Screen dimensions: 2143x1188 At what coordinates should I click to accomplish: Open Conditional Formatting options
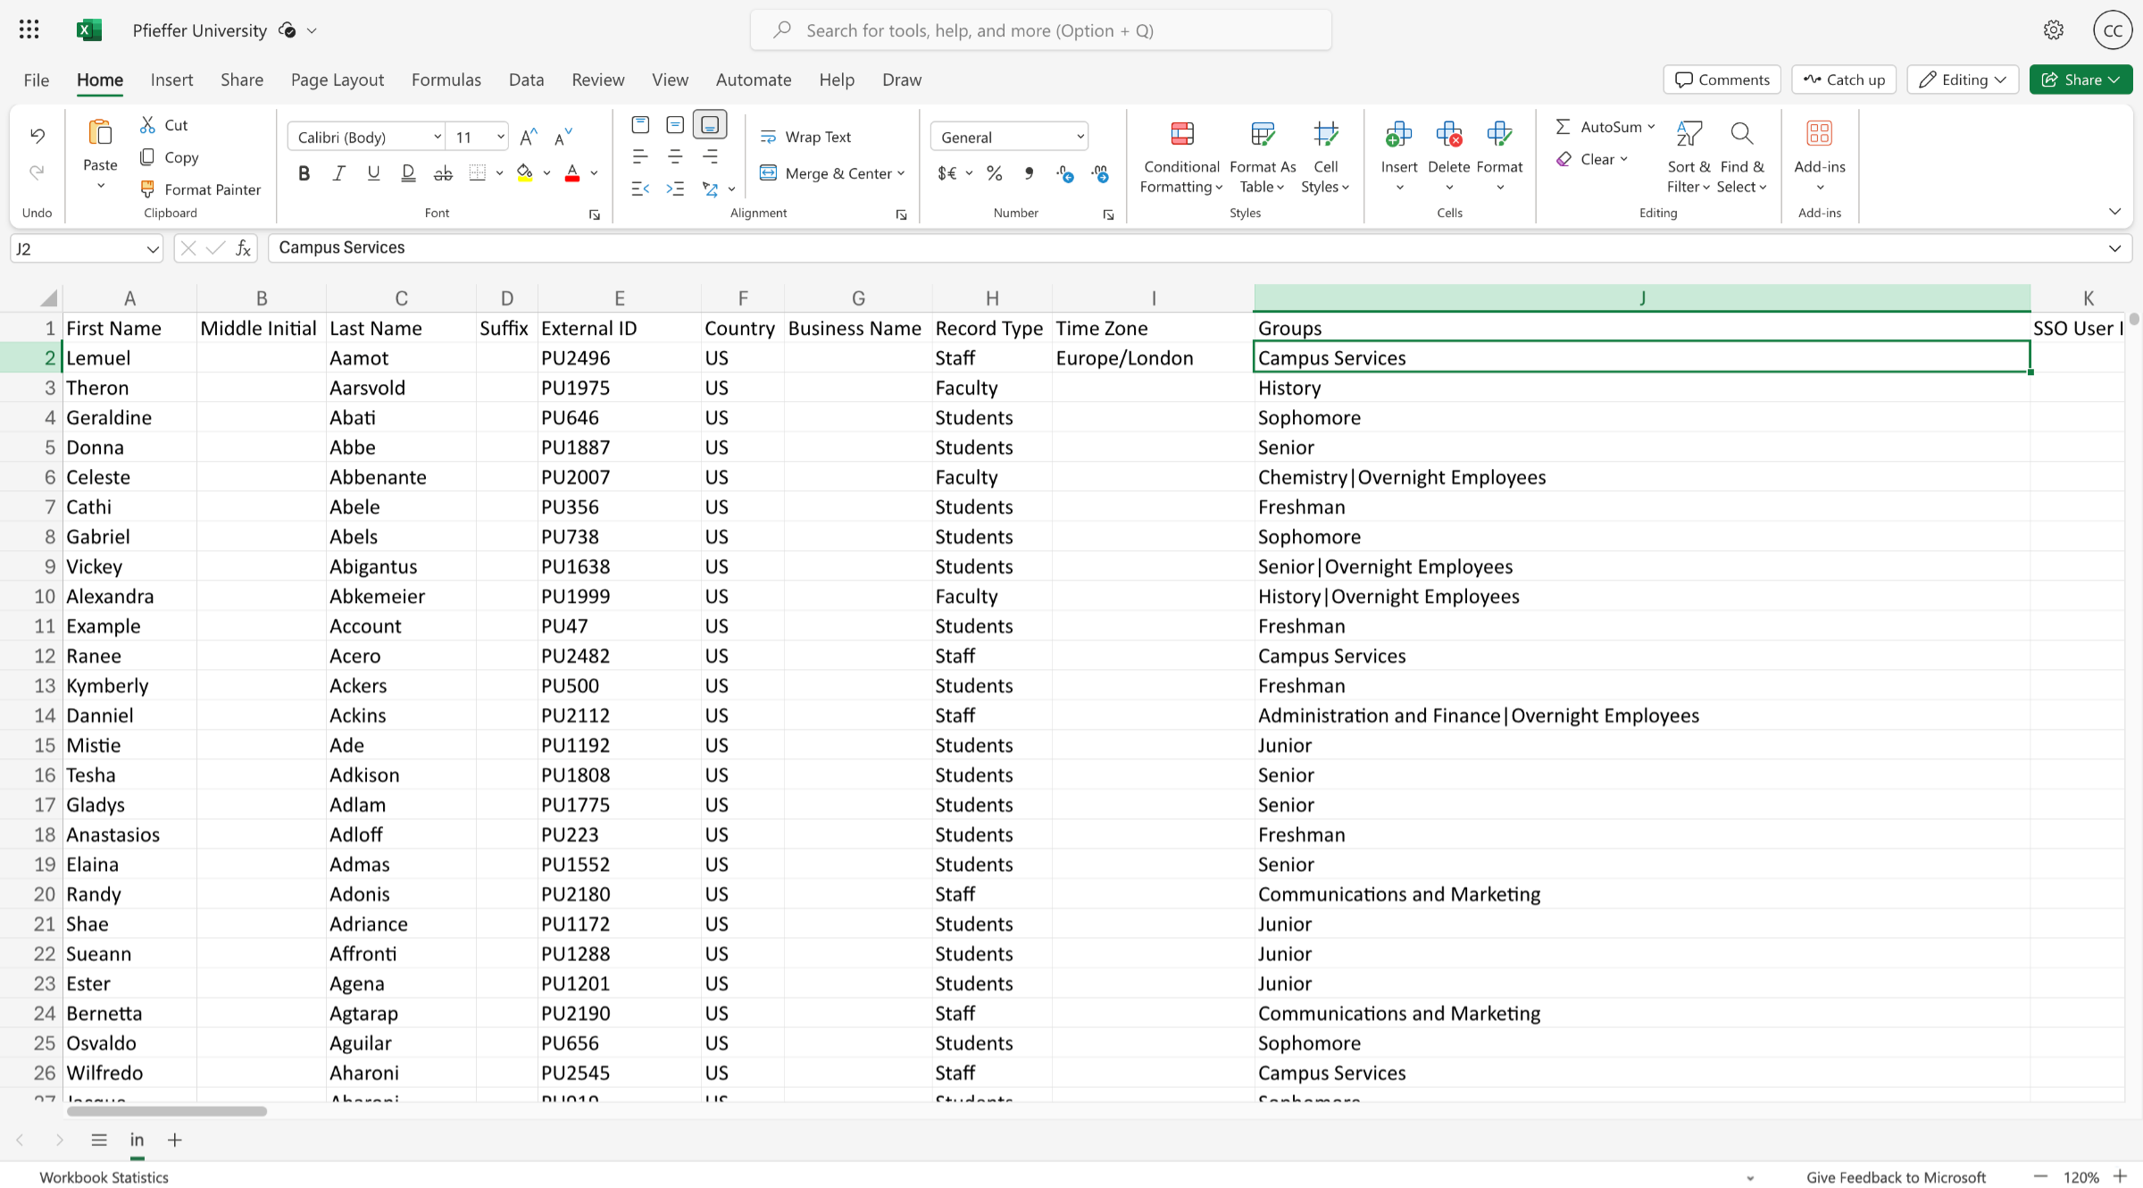1180,156
